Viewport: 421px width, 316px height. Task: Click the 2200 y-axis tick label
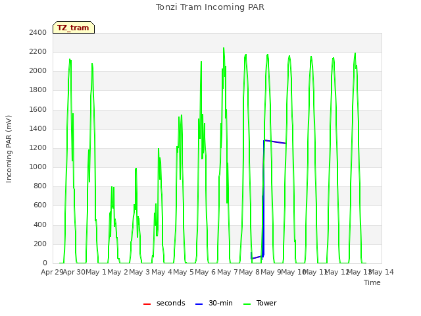[x=38, y=51]
